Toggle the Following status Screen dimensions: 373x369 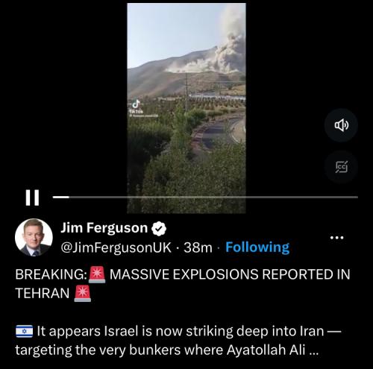[x=257, y=247]
